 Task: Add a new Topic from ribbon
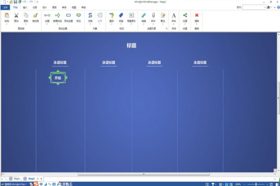pyautogui.click(x=47, y=15)
